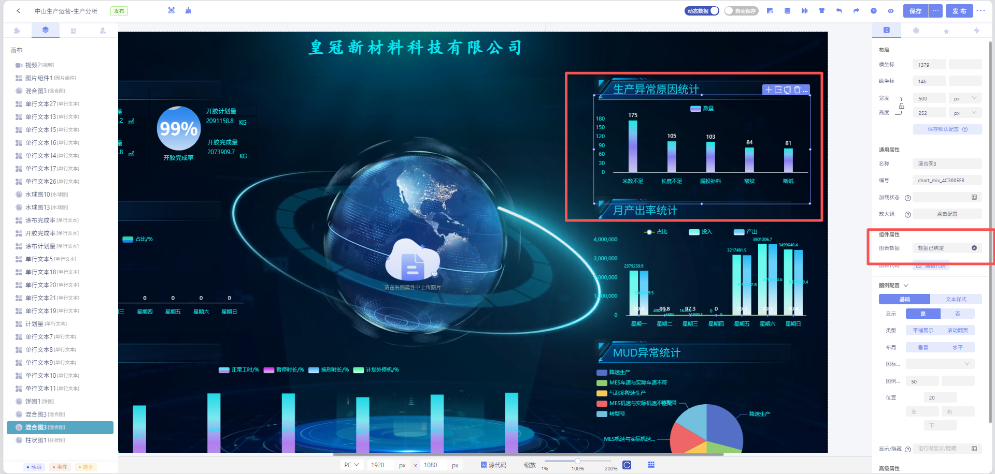This screenshot has height=474, width=995.
Task: Click the icon right of the fit-to-screen icon
Action: (188, 10)
